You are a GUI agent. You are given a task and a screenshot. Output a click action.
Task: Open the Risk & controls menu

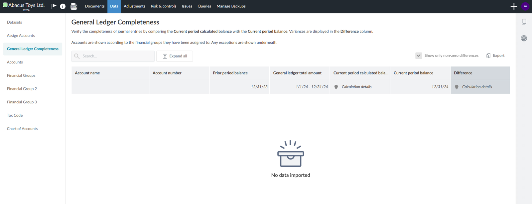tap(163, 6)
